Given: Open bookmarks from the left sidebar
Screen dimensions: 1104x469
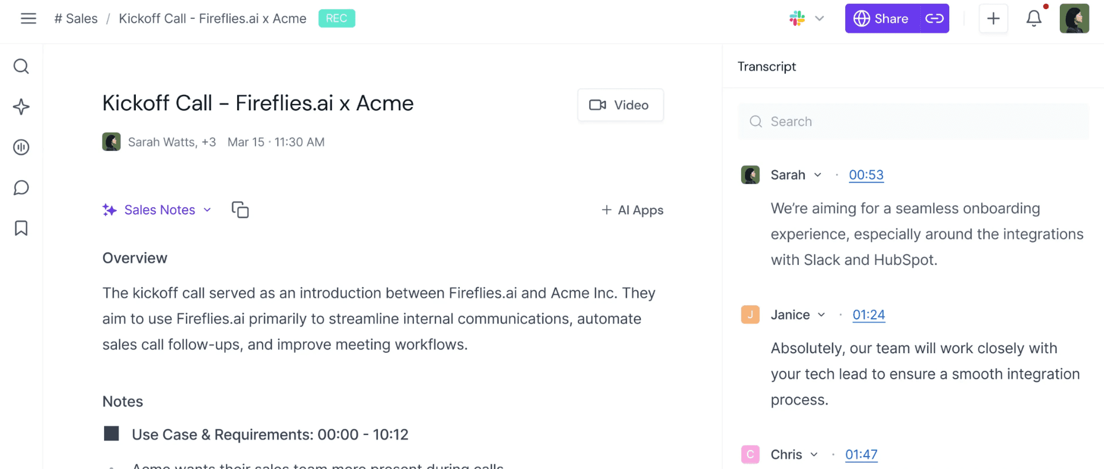Looking at the screenshot, I should coord(21,228).
